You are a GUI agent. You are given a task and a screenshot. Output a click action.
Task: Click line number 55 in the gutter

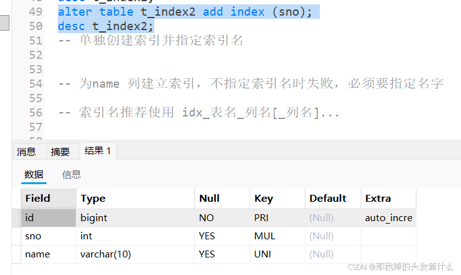coord(36,98)
